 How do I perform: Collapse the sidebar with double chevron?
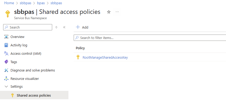click(x=64, y=27)
